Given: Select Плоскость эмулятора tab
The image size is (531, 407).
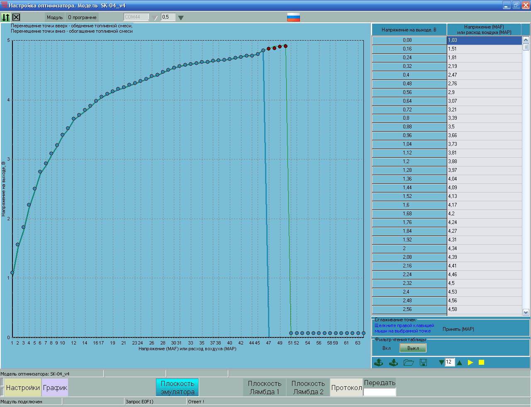Looking at the screenshot, I should [178, 388].
